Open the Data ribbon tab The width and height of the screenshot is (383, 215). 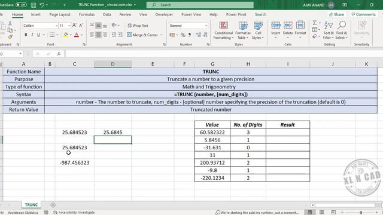point(107,14)
